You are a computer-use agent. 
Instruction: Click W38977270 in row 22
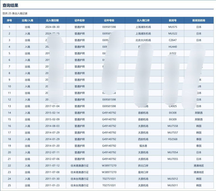coord(109,166)
